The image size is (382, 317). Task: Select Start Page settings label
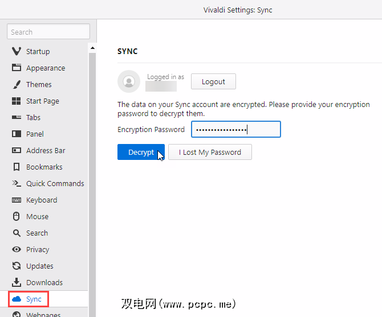pos(43,101)
